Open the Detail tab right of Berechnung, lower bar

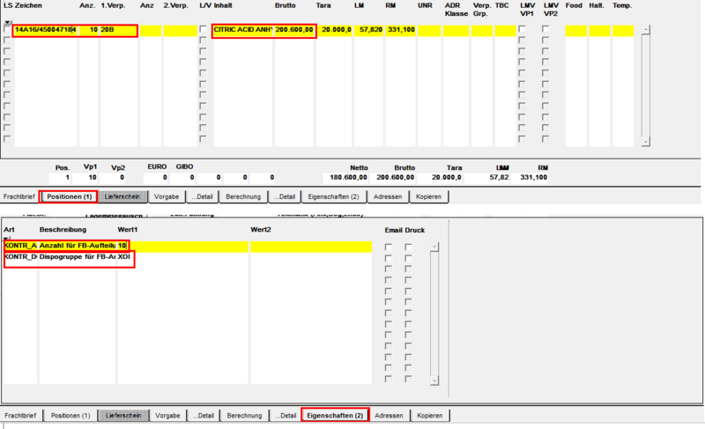(x=286, y=416)
